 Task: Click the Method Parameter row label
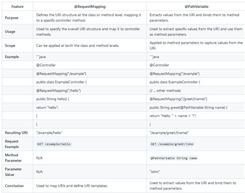pyautogui.click(x=13, y=158)
